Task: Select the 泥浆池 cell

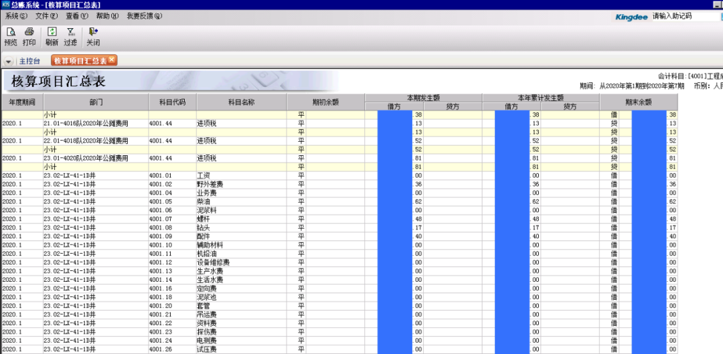Action: click(242, 297)
